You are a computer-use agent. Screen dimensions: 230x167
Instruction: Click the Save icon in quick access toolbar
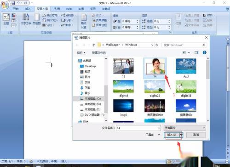(x=13, y=3)
